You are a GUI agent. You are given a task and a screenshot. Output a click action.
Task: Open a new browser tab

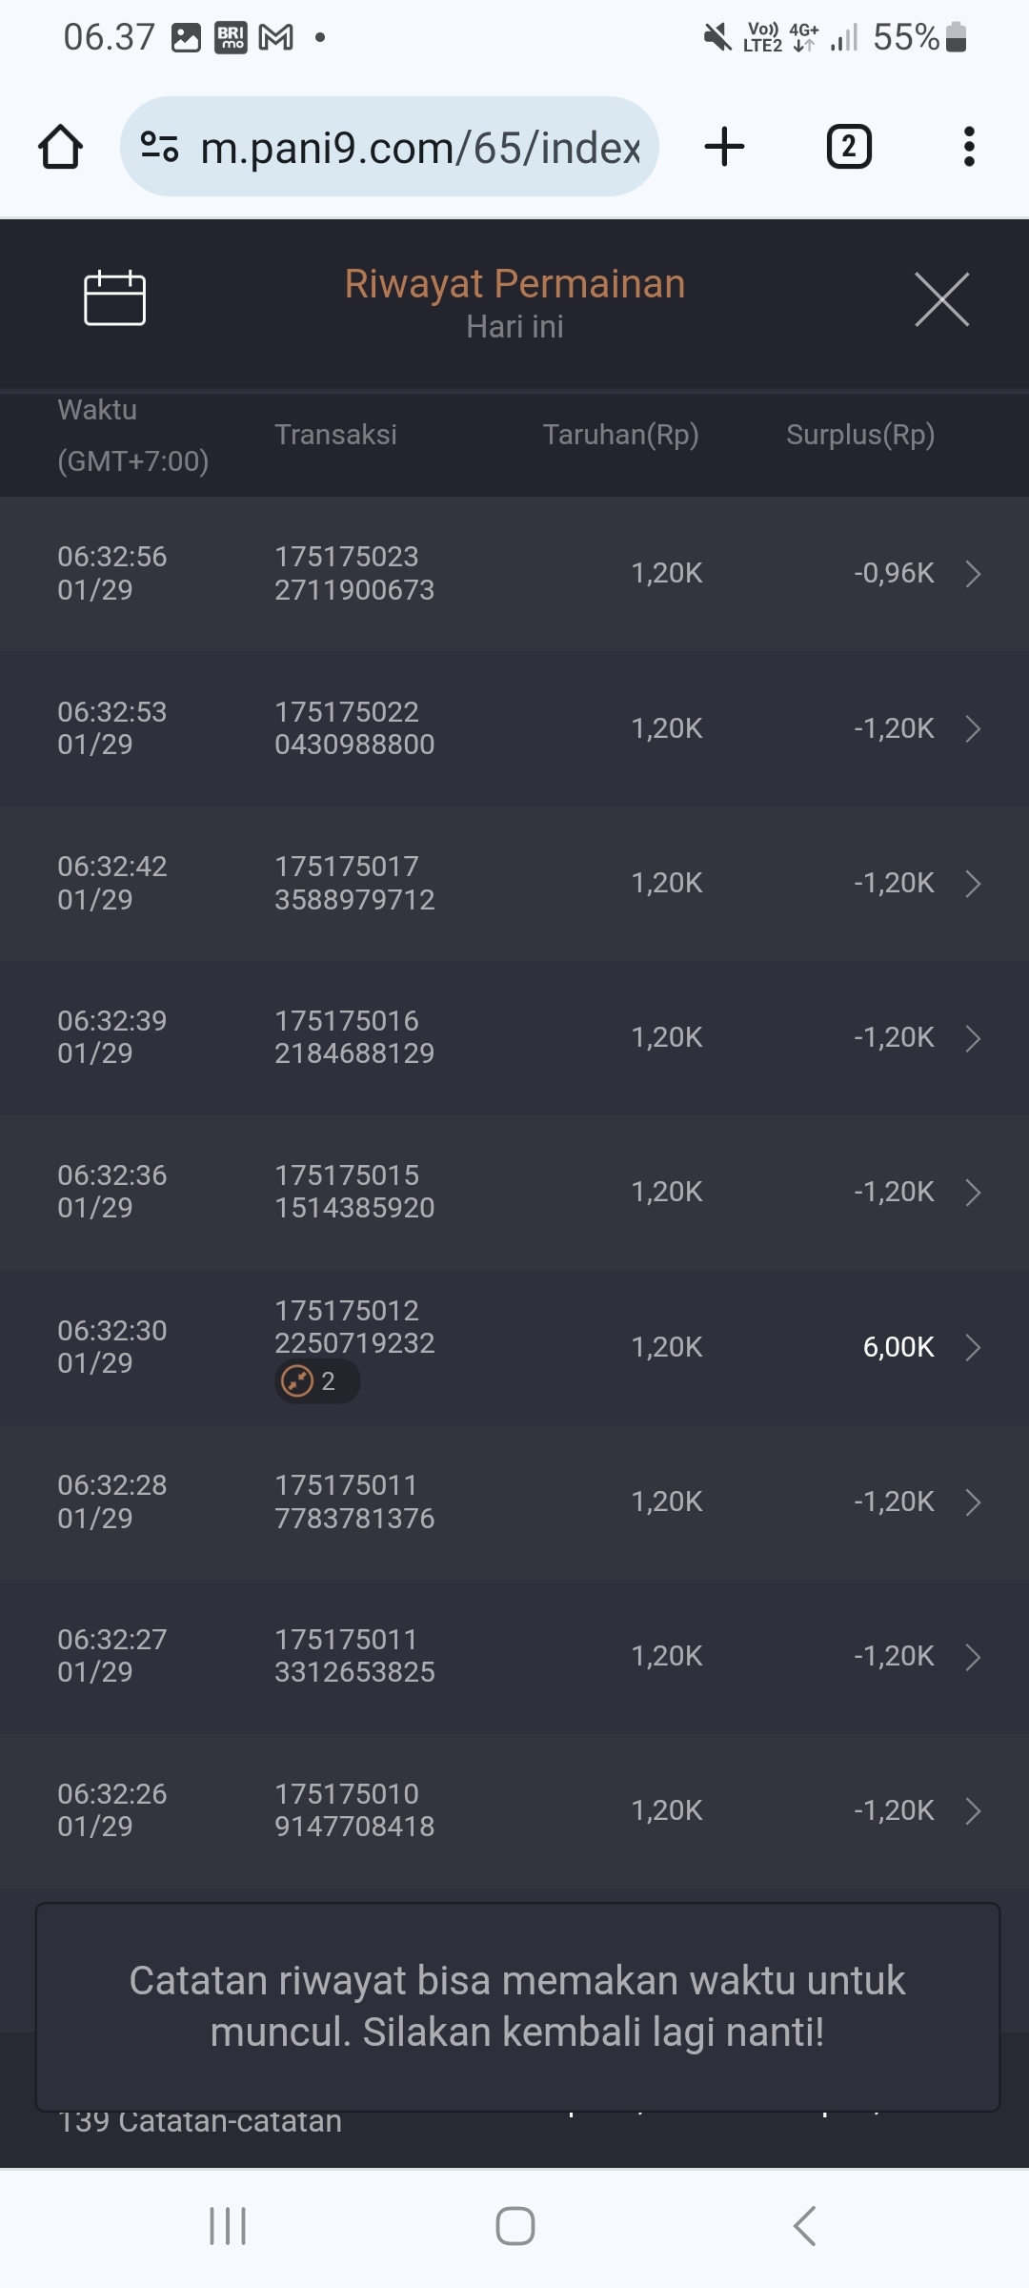[724, 147]
